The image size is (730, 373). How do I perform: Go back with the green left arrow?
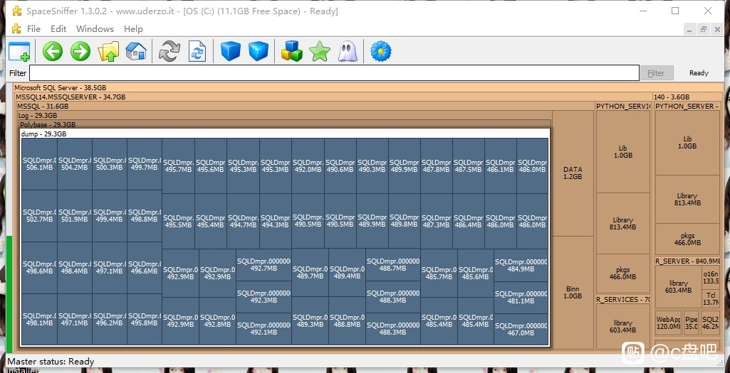[53, 51]
